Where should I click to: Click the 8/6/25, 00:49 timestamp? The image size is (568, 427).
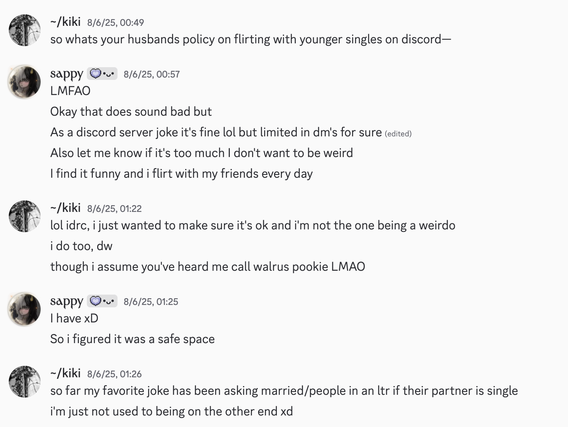pyautogui.click(x=116, y=23)
